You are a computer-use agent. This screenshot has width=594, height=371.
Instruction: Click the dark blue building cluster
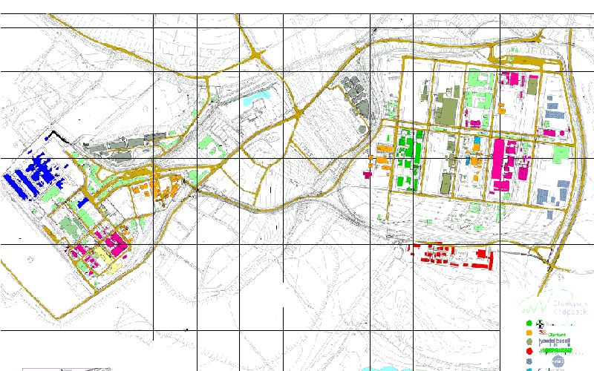[x=36, y=175]
